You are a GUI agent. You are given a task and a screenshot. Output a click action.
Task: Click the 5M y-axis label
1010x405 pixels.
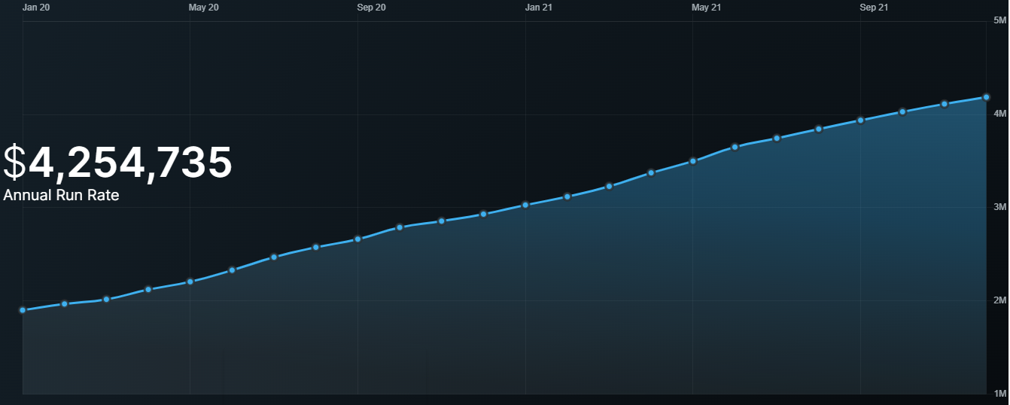[x=1000, y=20]
